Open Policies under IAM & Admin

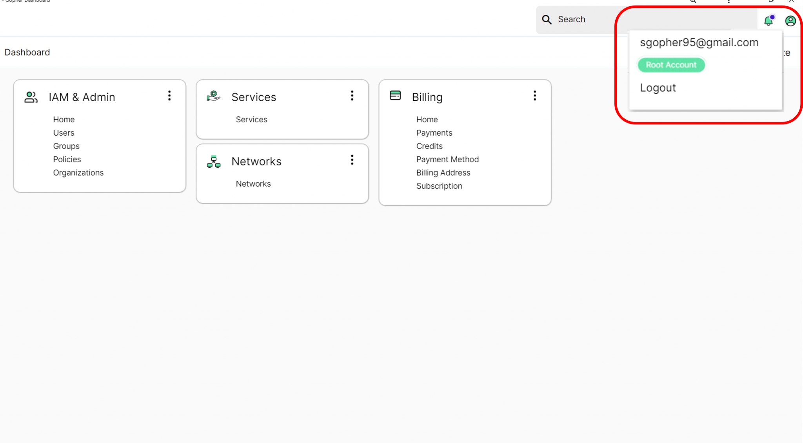67,160
